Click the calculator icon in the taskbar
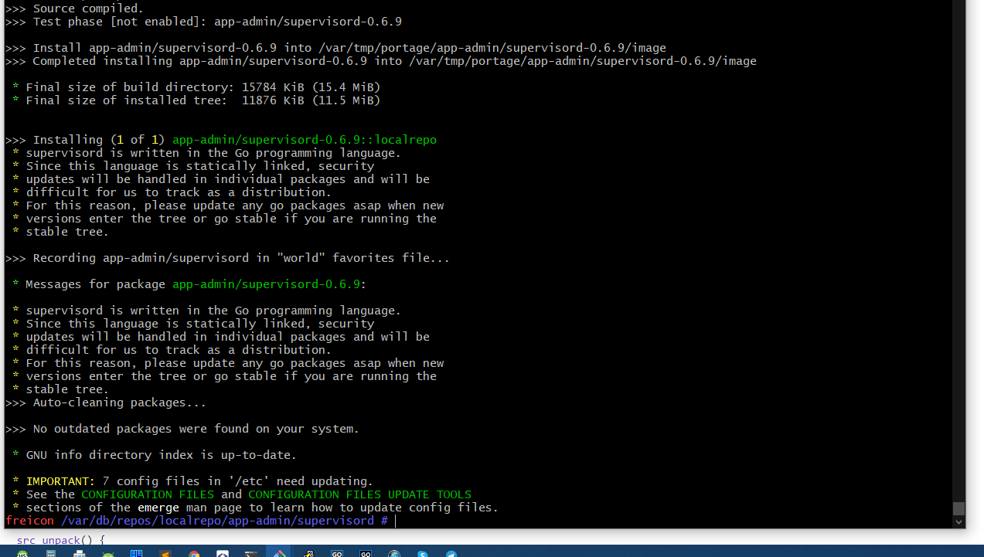 50,554
